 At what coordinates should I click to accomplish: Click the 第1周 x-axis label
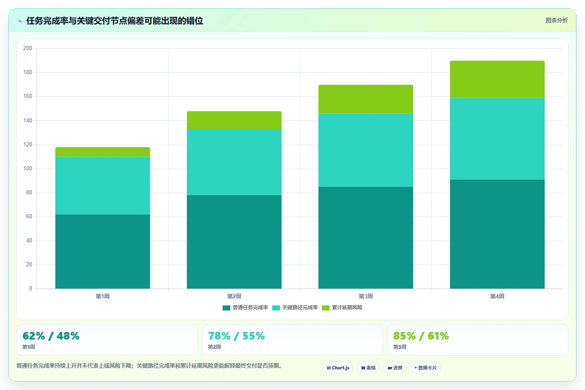tap(103, 296)
